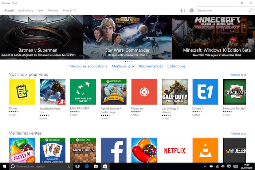The height and width of the screenshot is (170, 255).
Task: Open the downloads queue icon
Action: [183, 11]
